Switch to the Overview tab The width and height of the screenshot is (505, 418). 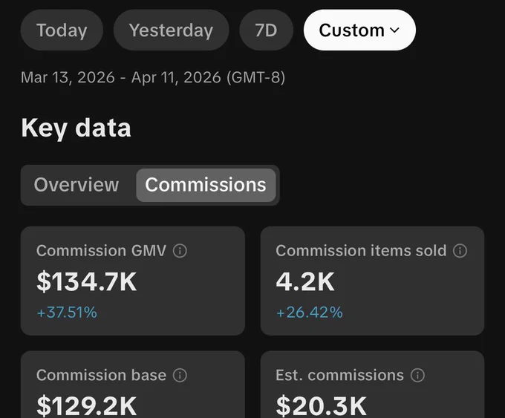click(x=76, y=185)
